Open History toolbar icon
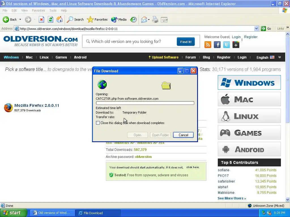 tap(133, 19)
